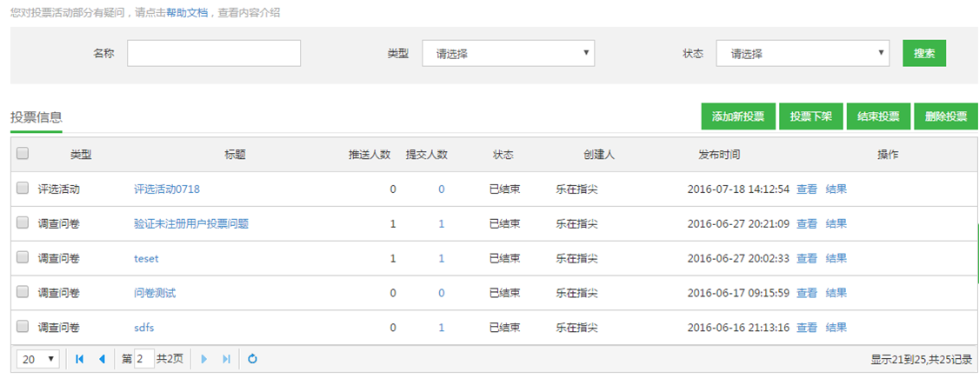Open 结果 link for 问卷测试 row
This screenshot has width=979, height=385.
[836, 293]
